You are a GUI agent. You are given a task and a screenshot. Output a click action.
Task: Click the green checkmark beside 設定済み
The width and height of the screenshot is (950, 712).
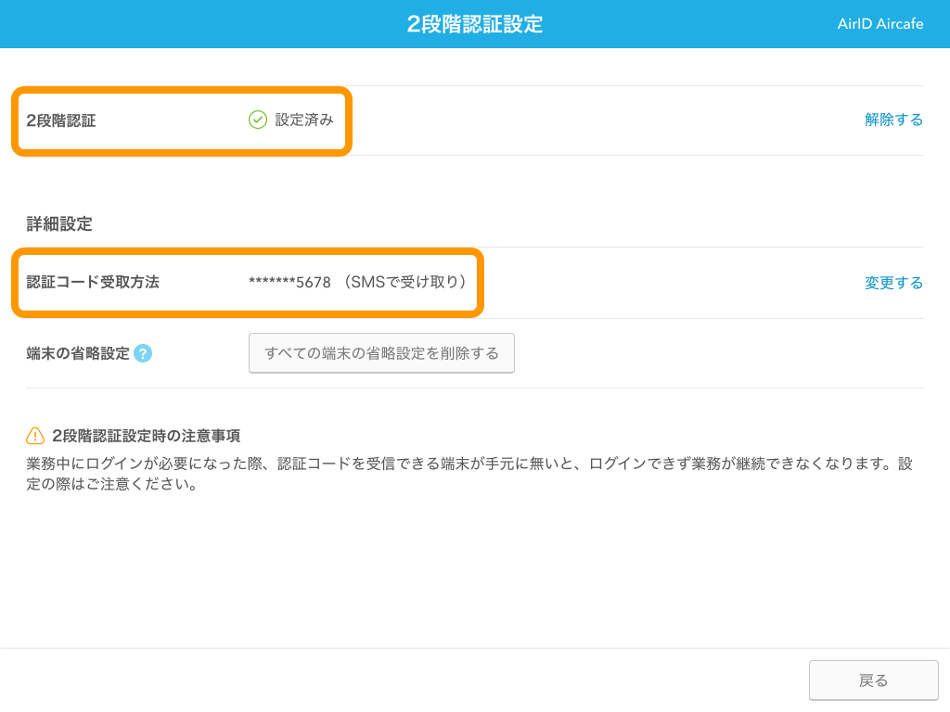click(258, 120)
